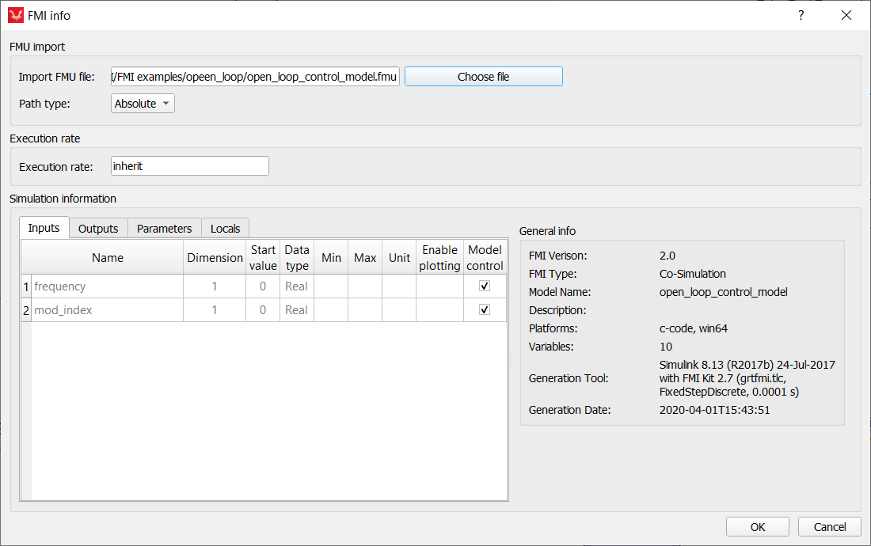Click the start value cell of frequency

(x=263, y=286)
